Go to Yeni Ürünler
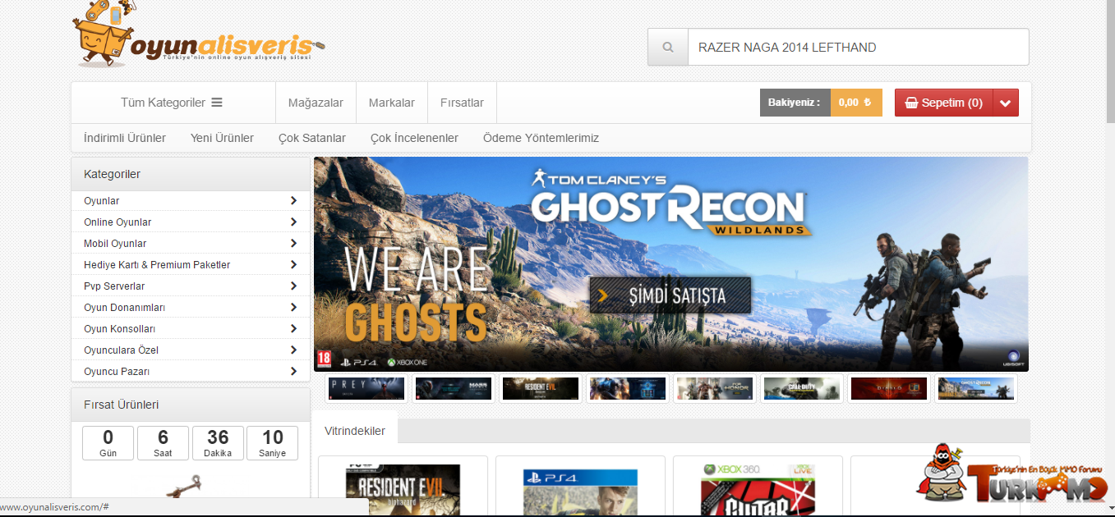The height and width of the screenshot is (517, 1115). click(x=222, y=138)
